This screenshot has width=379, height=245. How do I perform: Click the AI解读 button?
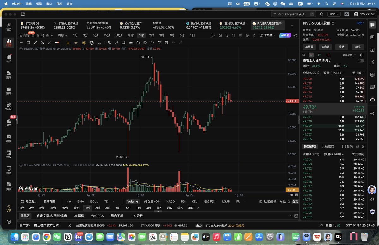point(285,35)
